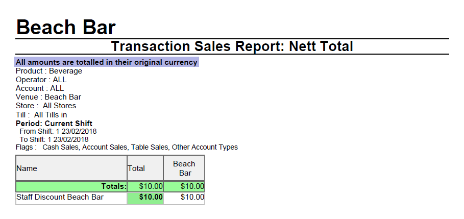Click the Store : All Stores line
Screen dimensions: 464x219
coord(46,106)
